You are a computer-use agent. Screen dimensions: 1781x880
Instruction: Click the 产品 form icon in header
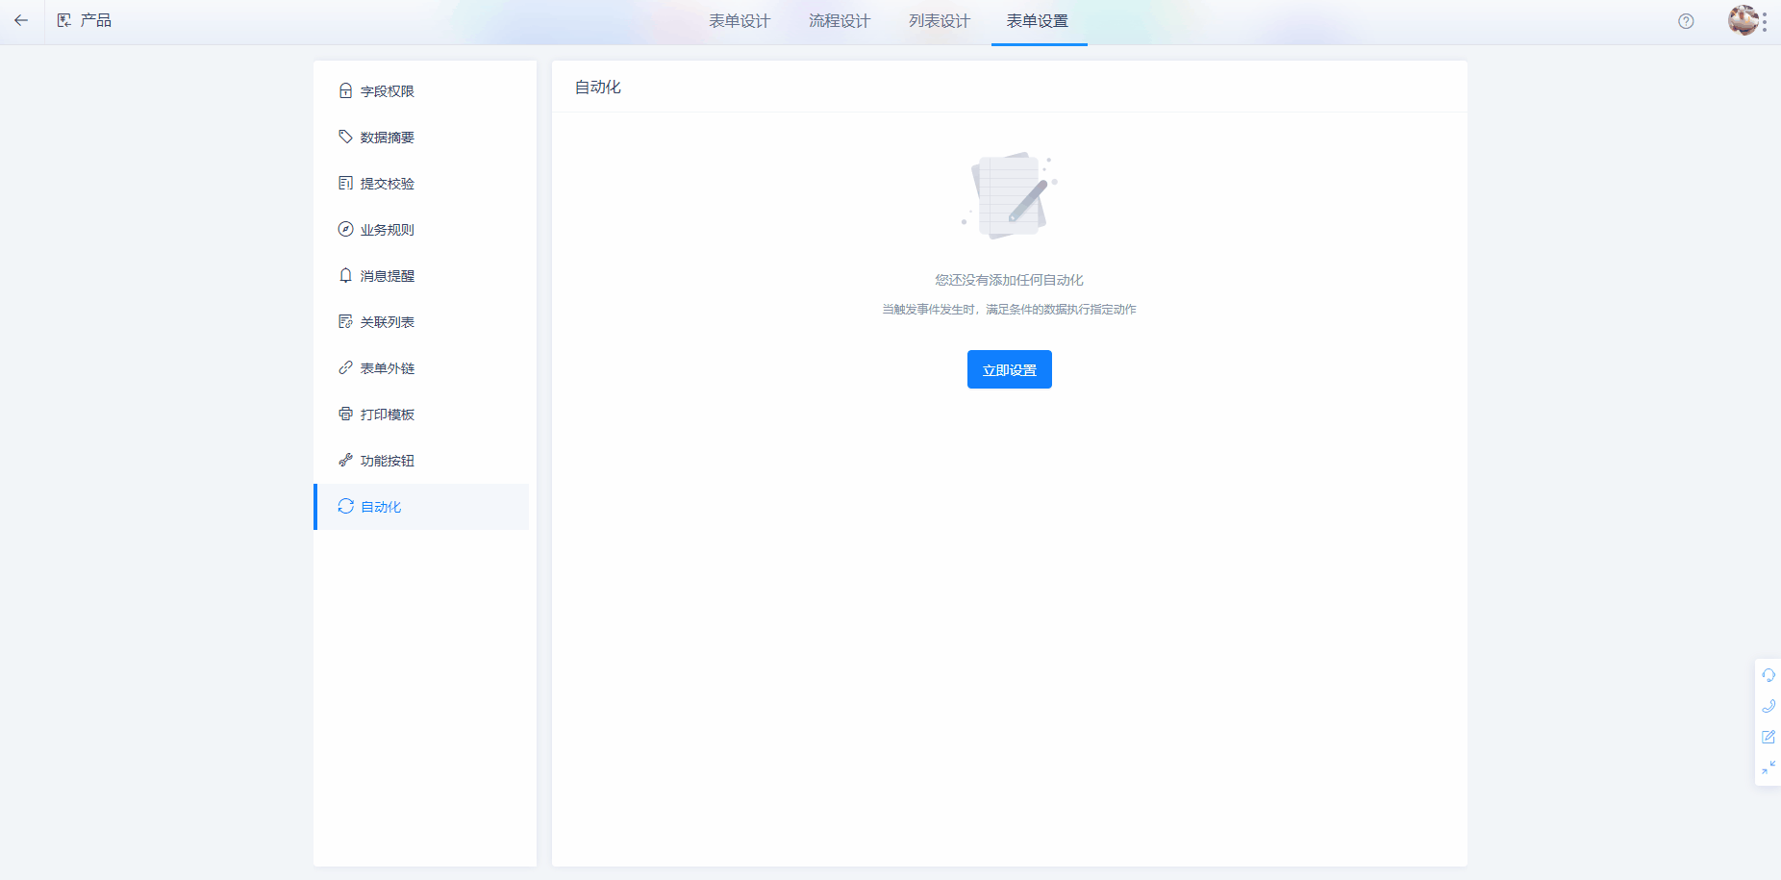point(64,20)
